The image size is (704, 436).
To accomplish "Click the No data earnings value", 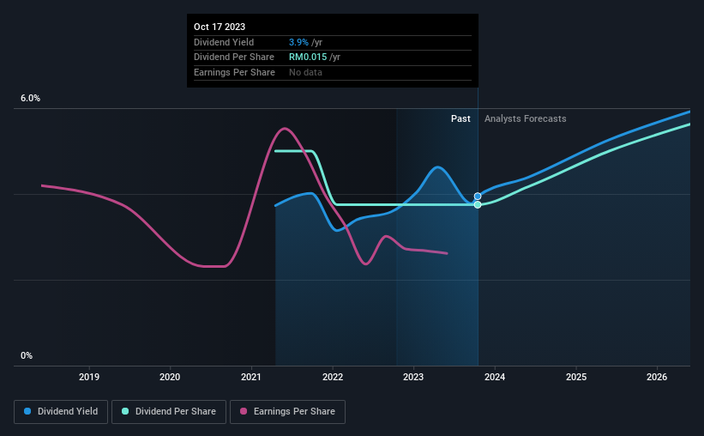I will point(305,72).
